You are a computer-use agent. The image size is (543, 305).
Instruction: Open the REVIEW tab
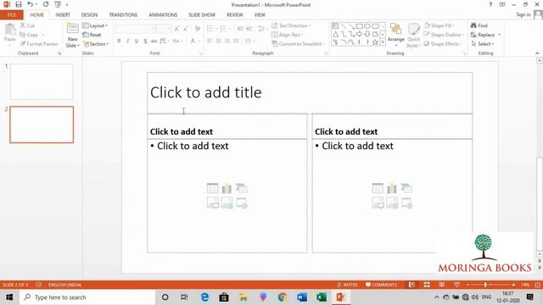234,15
